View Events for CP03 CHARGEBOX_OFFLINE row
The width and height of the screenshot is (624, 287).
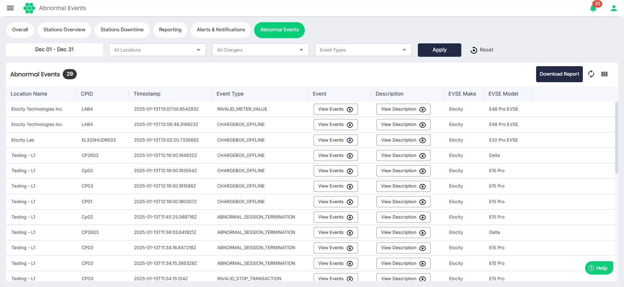click(x=336, y=186)
